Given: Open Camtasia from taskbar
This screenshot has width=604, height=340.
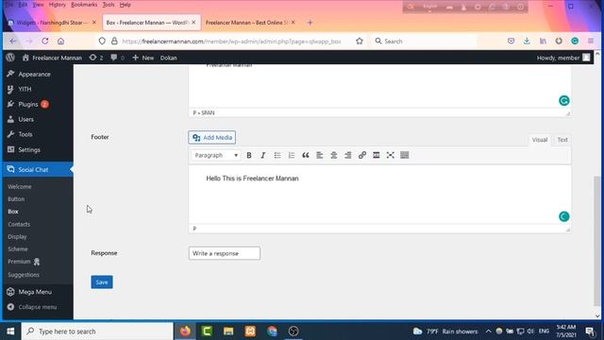Looking at the screenshot, I should [x=207, y=331].
